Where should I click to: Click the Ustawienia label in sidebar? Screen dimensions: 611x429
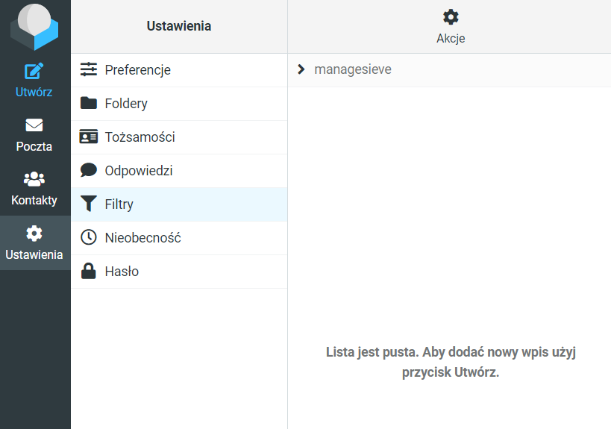tap(34, 254)
